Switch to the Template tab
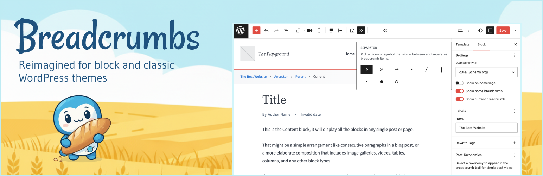Image resolution: width=543 pixels, height=176 pixels. [x=462, y=44]
